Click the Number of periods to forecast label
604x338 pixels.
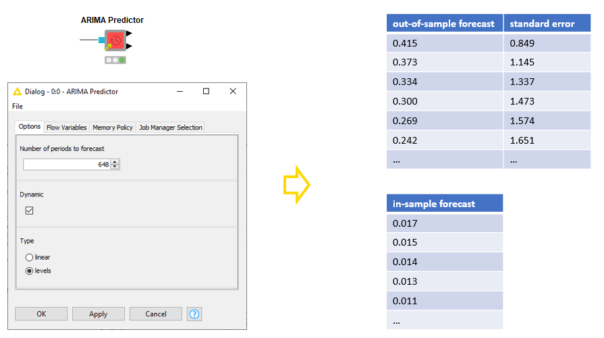pos(62,148)
